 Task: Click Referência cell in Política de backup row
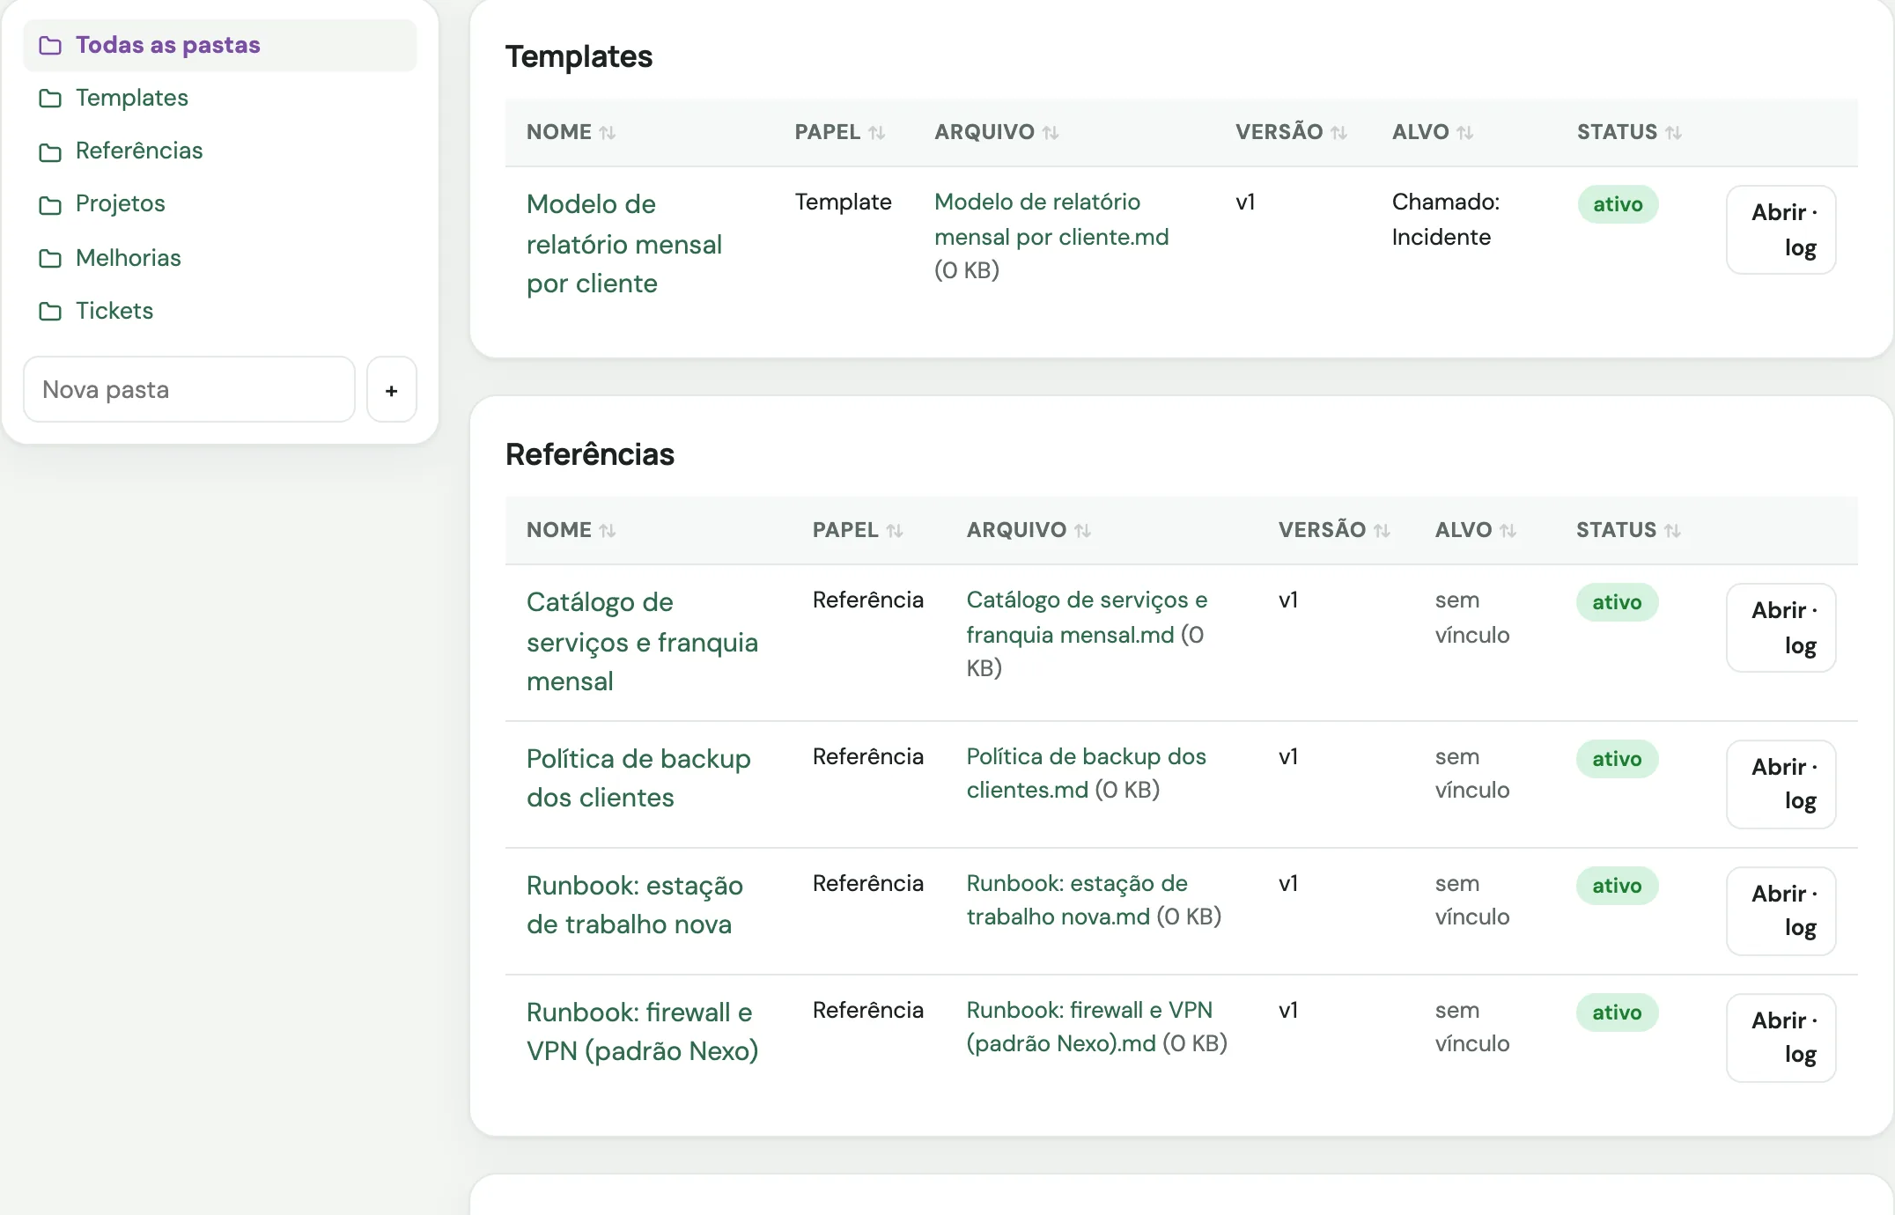click(867, 756)
